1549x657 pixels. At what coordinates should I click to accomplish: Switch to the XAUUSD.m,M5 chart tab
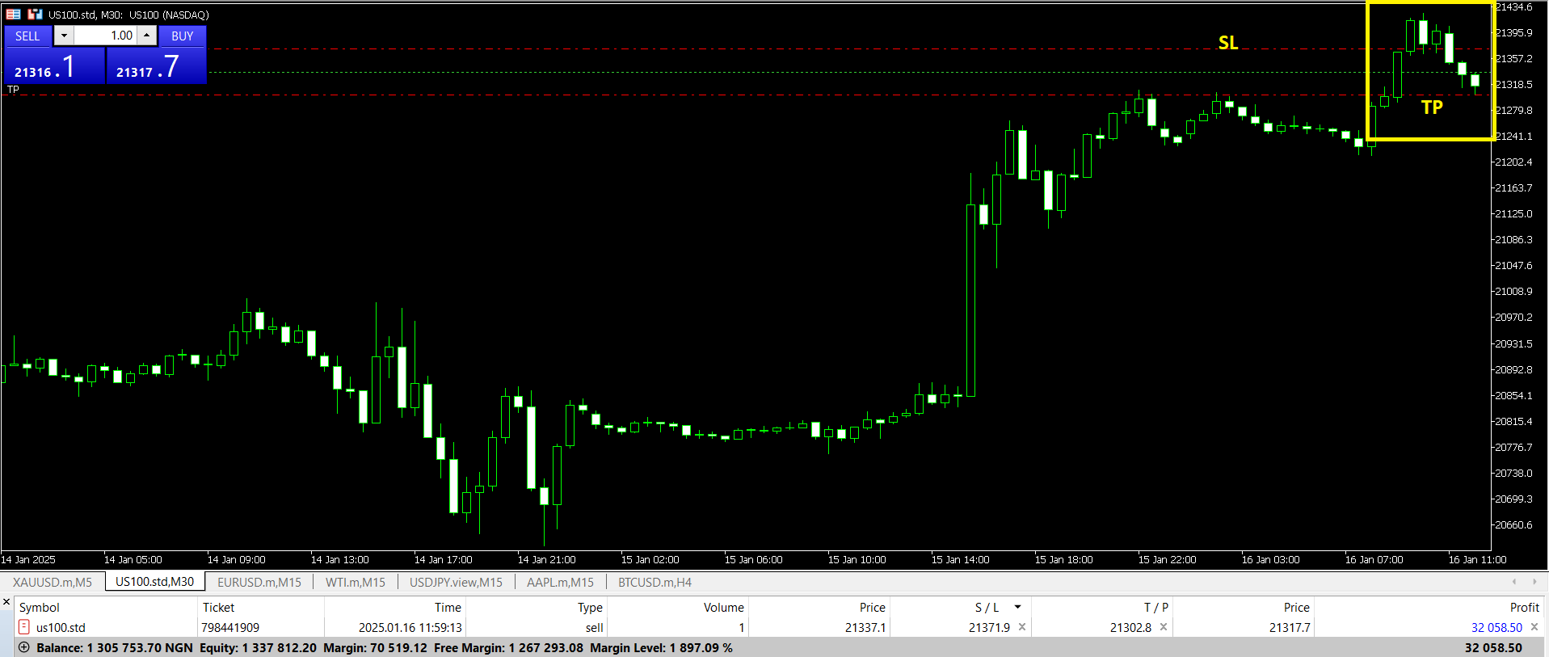tap(53, 582)
